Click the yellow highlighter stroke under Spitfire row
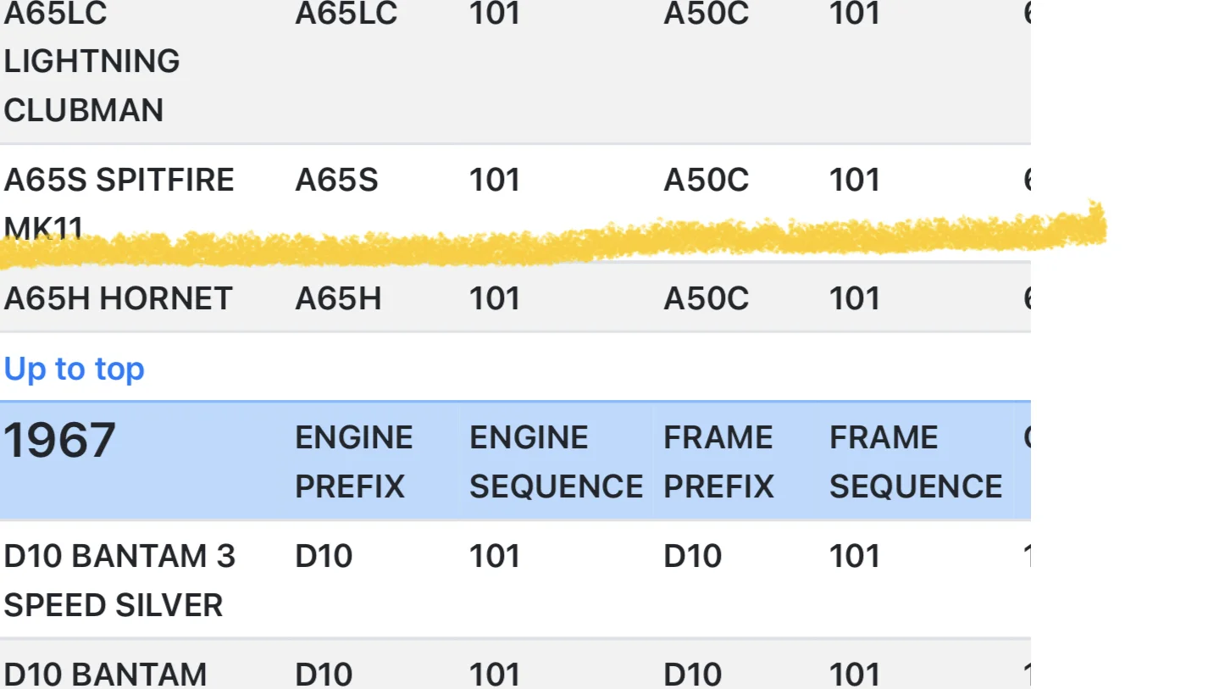The image size is (1208, 689). 593,240
